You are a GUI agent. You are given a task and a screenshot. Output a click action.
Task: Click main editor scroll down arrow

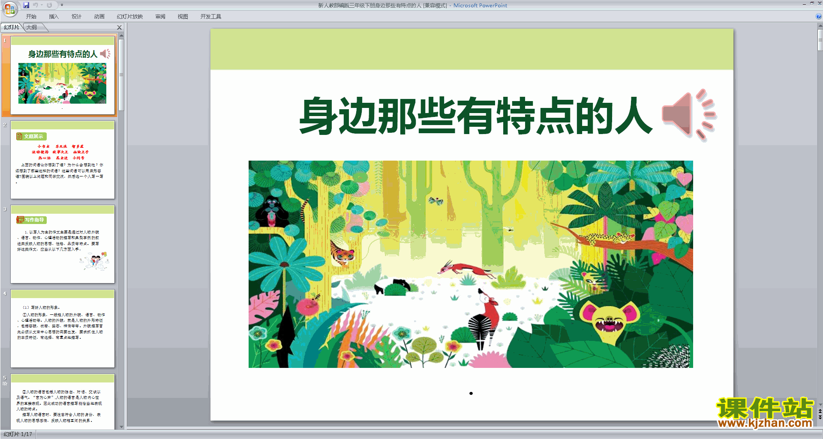pos(820,404)
